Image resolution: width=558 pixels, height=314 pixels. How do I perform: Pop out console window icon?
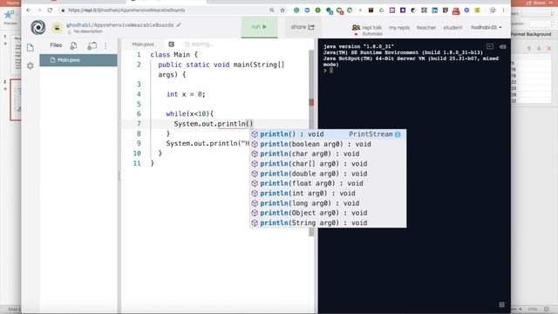click(x=490, y=46)
